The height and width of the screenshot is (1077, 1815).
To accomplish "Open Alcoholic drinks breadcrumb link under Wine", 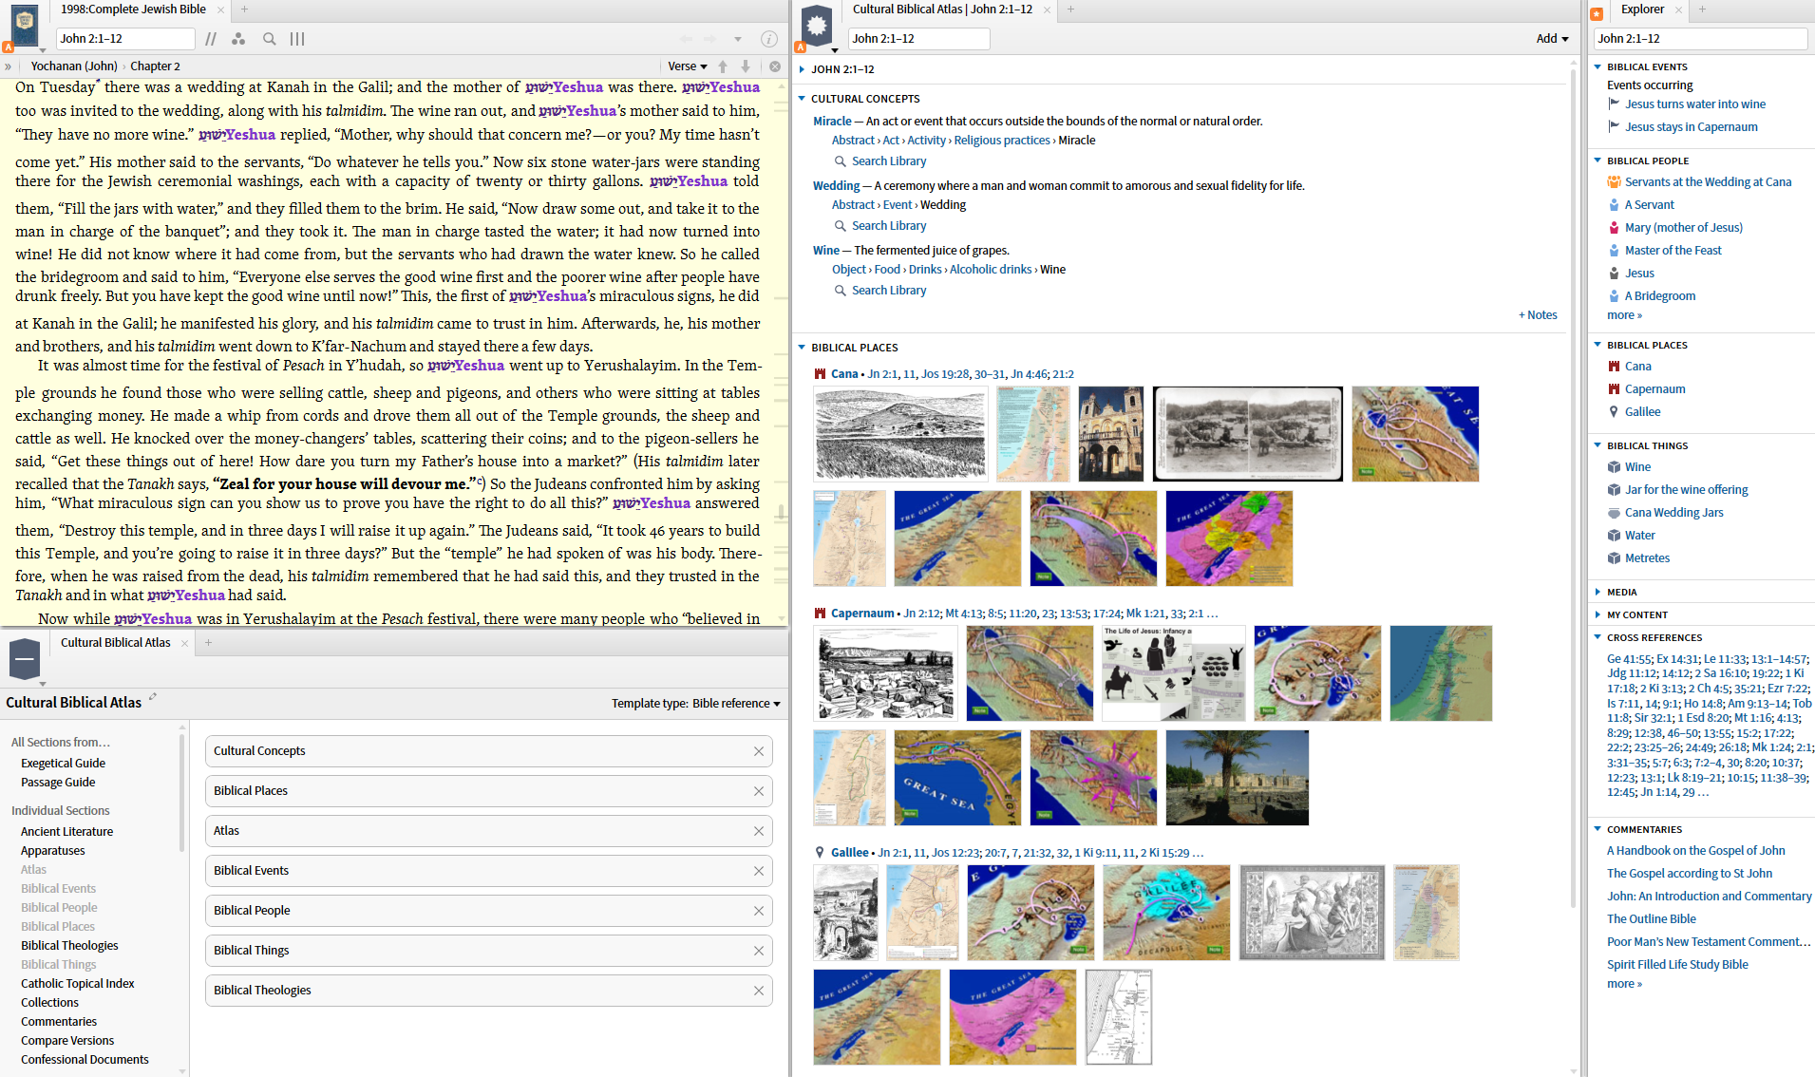I will click(991, 270).
